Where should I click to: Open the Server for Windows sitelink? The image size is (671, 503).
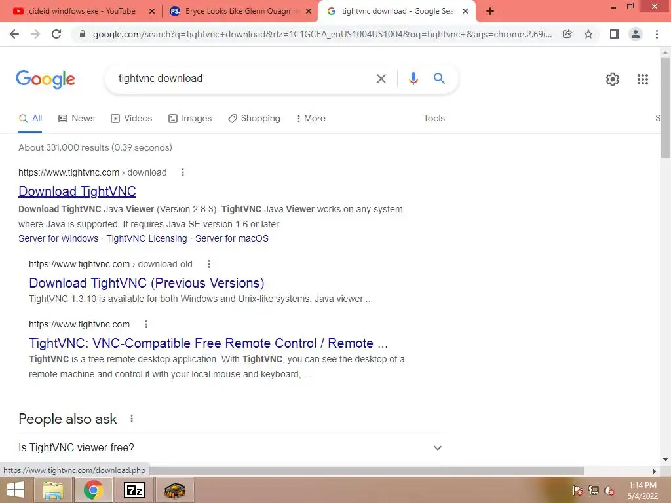(x=58, y=238)
